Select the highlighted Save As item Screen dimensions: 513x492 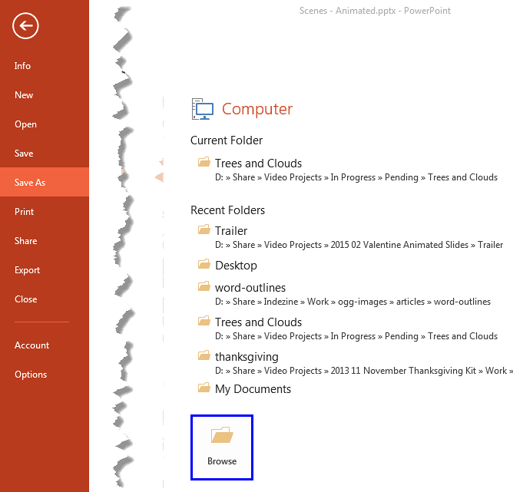pyautogui.click(x=30, y=183)
